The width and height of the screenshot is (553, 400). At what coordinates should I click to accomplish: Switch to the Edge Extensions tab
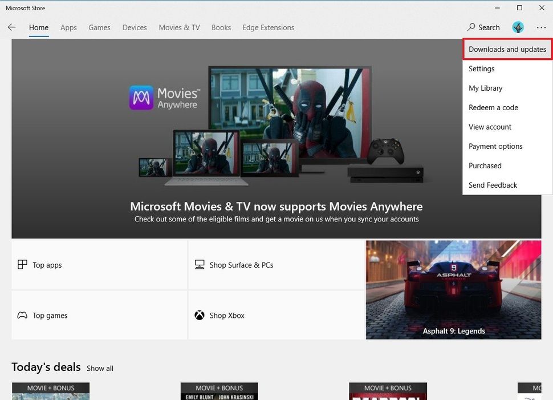point(267,27)
